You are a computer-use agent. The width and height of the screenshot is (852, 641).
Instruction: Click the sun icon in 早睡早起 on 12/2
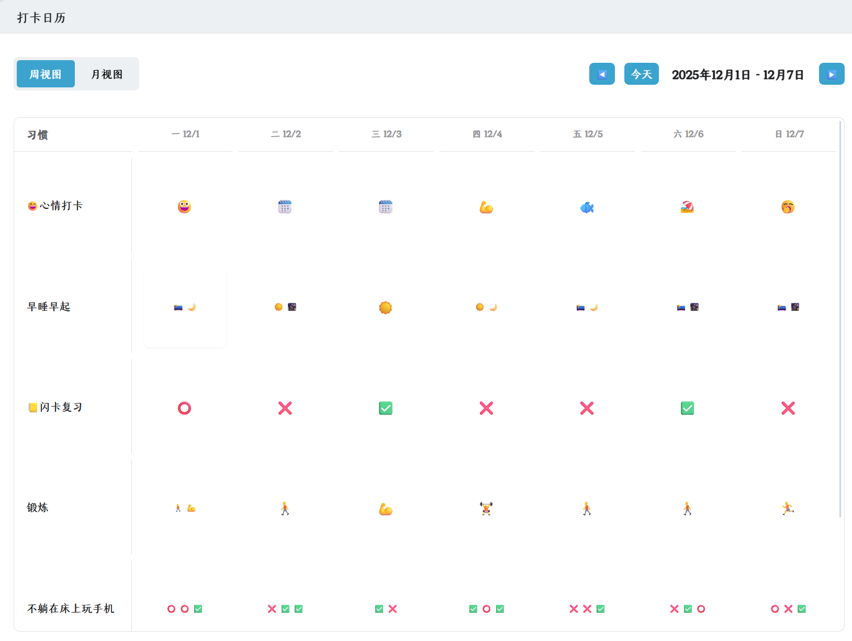pyautogui.click(x=278, y=307)
